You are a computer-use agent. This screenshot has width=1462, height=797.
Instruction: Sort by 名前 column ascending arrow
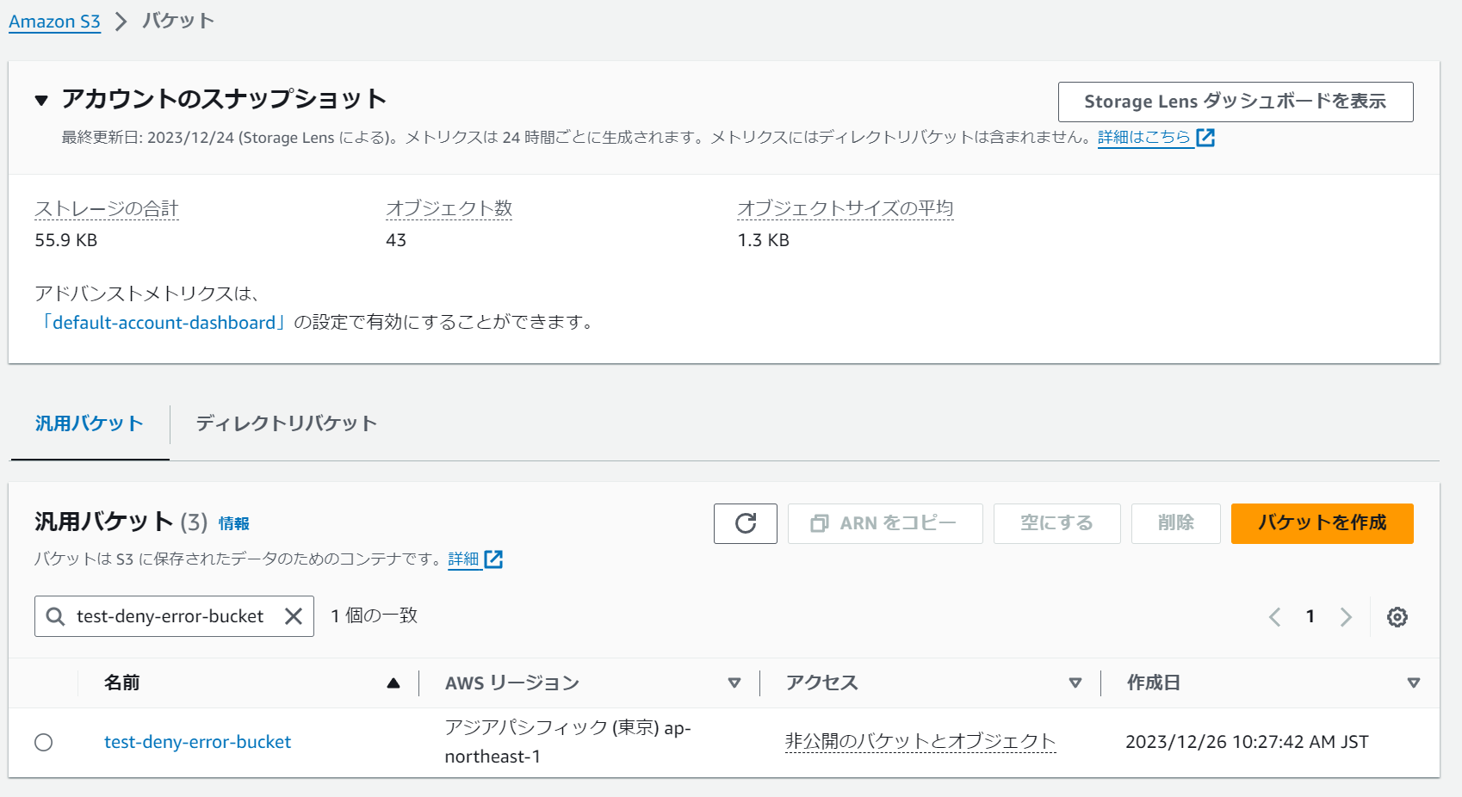click(393, 683)
